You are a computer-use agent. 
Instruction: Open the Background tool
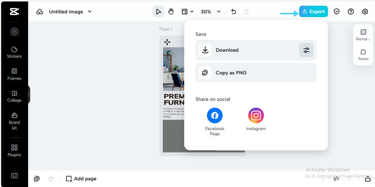(363, 35)
